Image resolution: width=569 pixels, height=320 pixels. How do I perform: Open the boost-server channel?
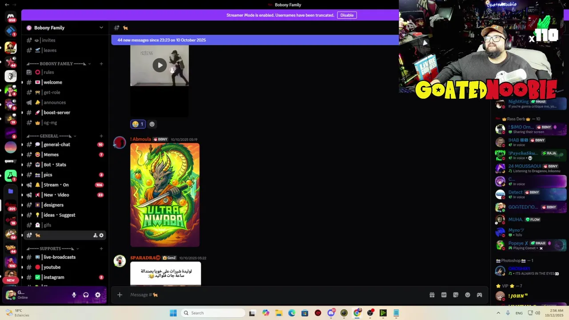[x=65, y=112]
